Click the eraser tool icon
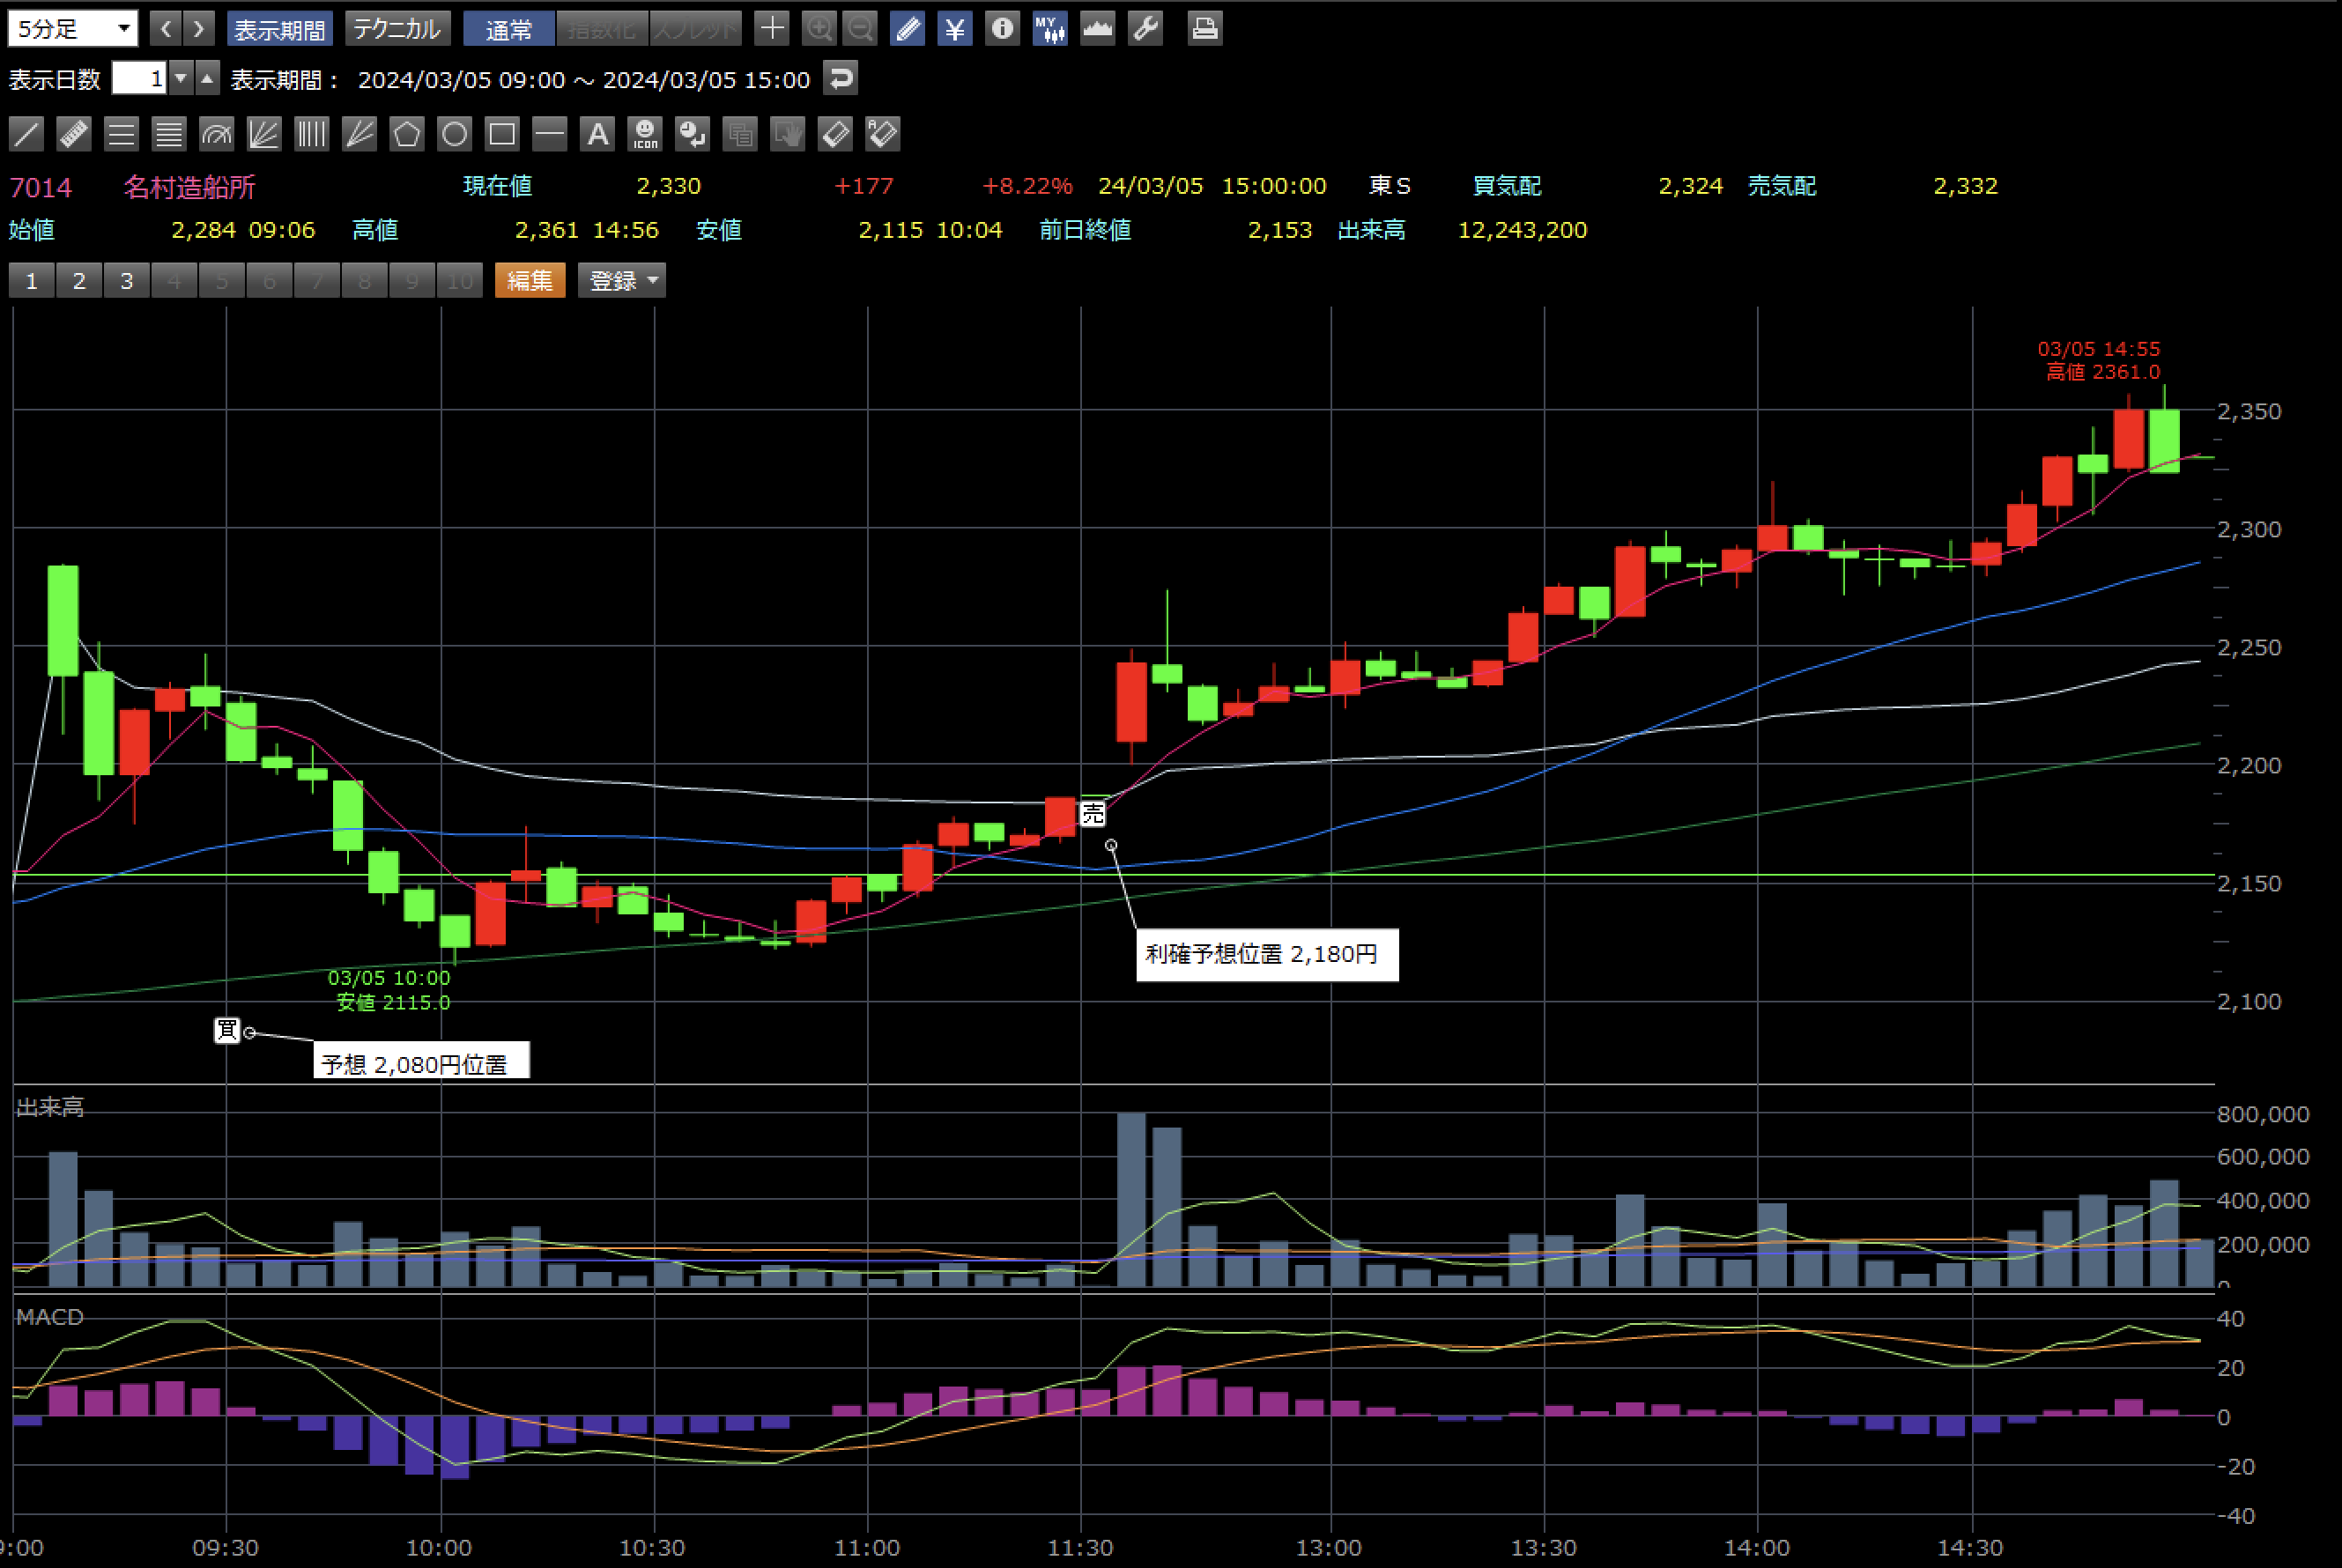The height and width of the screenshot is (1568, 2342). (835, 134)
